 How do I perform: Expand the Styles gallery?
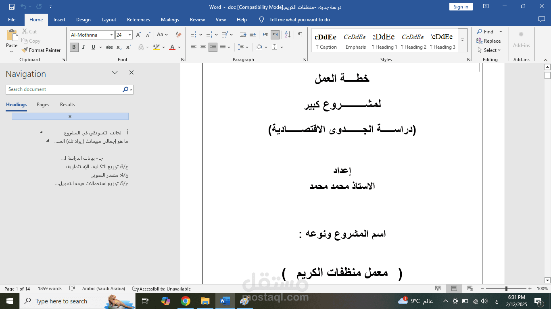[x=463, y=40]
